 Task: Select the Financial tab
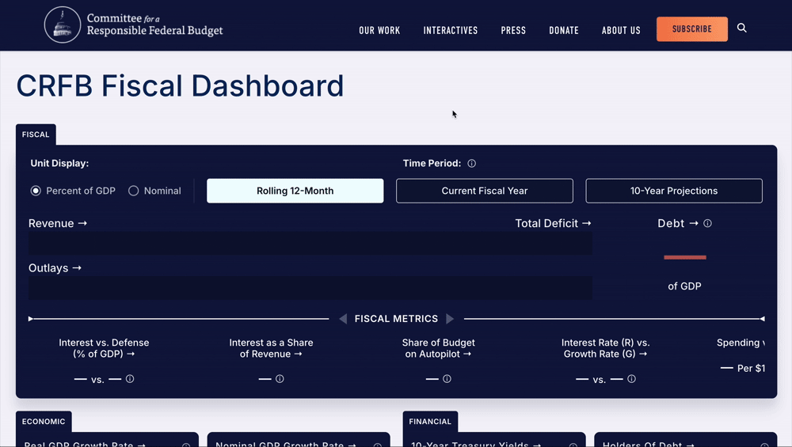click(430, 421)
